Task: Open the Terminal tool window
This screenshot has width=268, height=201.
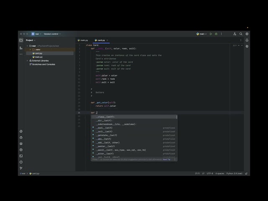Action: [21, 156]
